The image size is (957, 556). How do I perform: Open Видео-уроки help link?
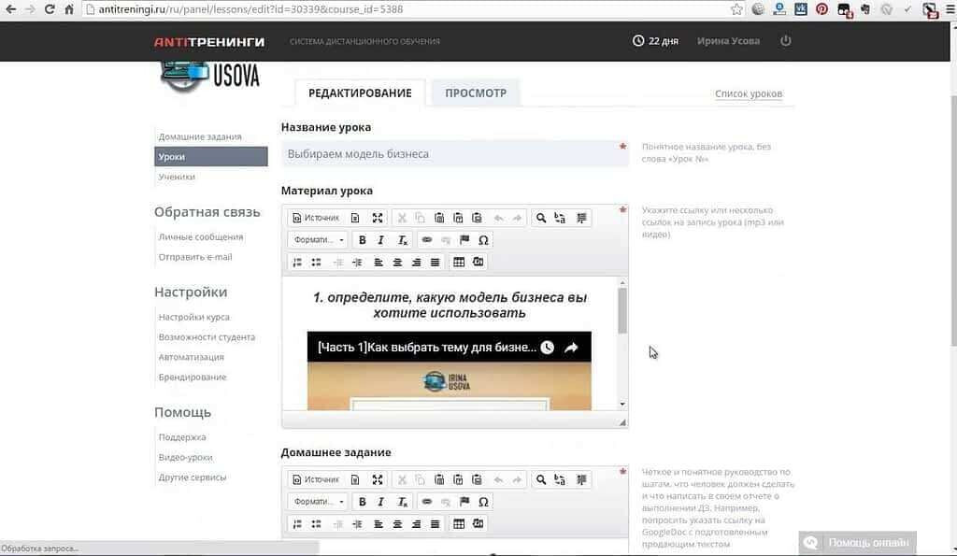click(186, 457)
